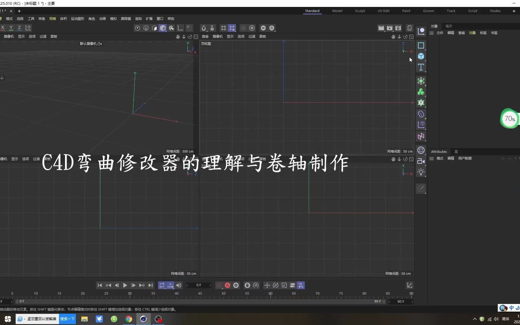The image size is (520, 325).
Task: Click the green effector gear icon
Action: (x=421, y=103)
